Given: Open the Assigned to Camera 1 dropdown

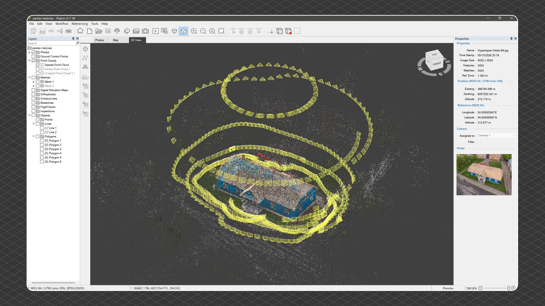Looking at the screenshot, I should pyautogui.click(x=496, y=135).
